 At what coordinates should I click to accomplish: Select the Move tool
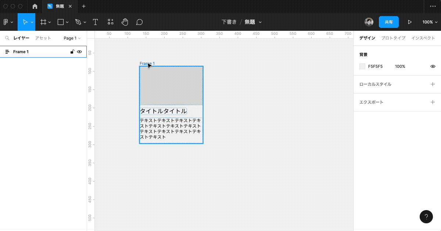tap(25, 22)
